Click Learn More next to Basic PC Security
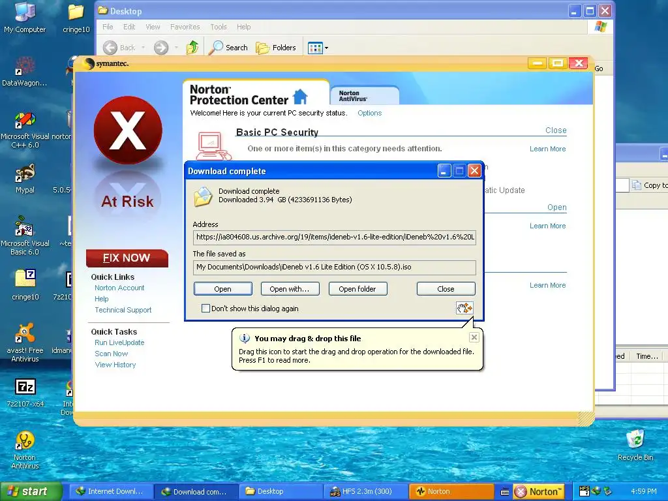668x501 pixels. coord(547,149)
